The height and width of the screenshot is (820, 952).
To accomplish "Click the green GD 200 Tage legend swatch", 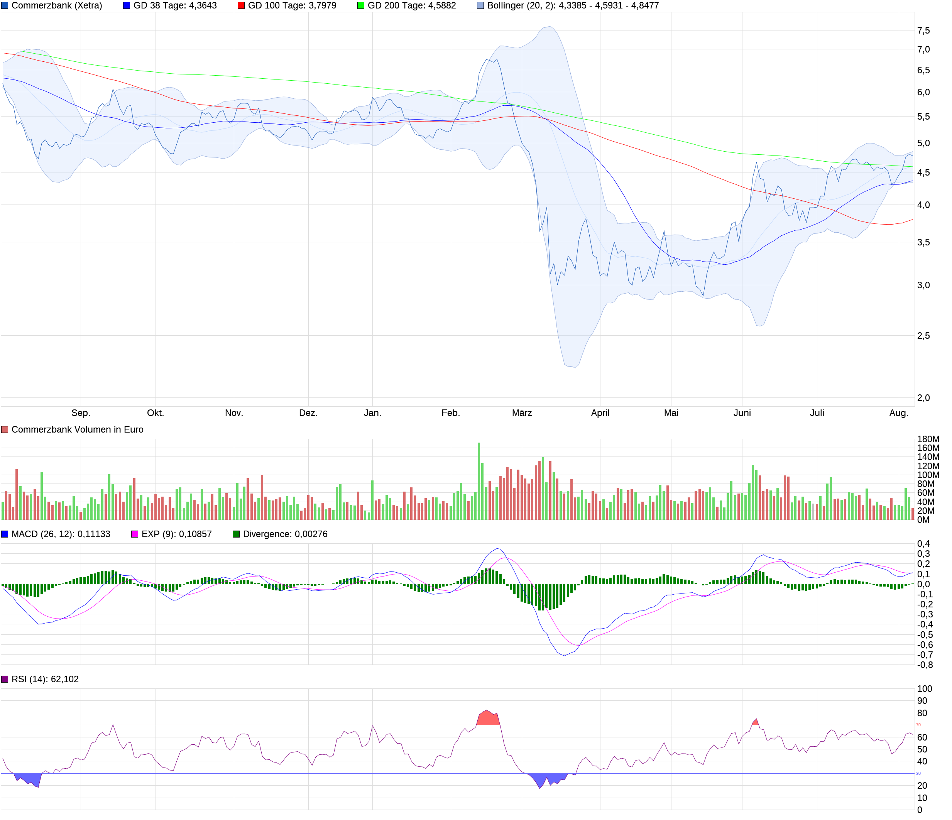I will [x=361, y=5].
